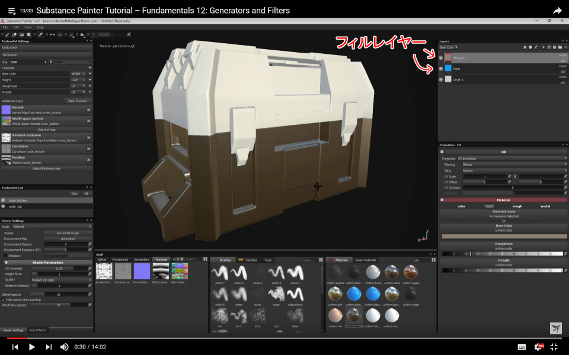Open the Size 2048 dropdown
Viewport: 569px width, 355px height.
[28, 62]
